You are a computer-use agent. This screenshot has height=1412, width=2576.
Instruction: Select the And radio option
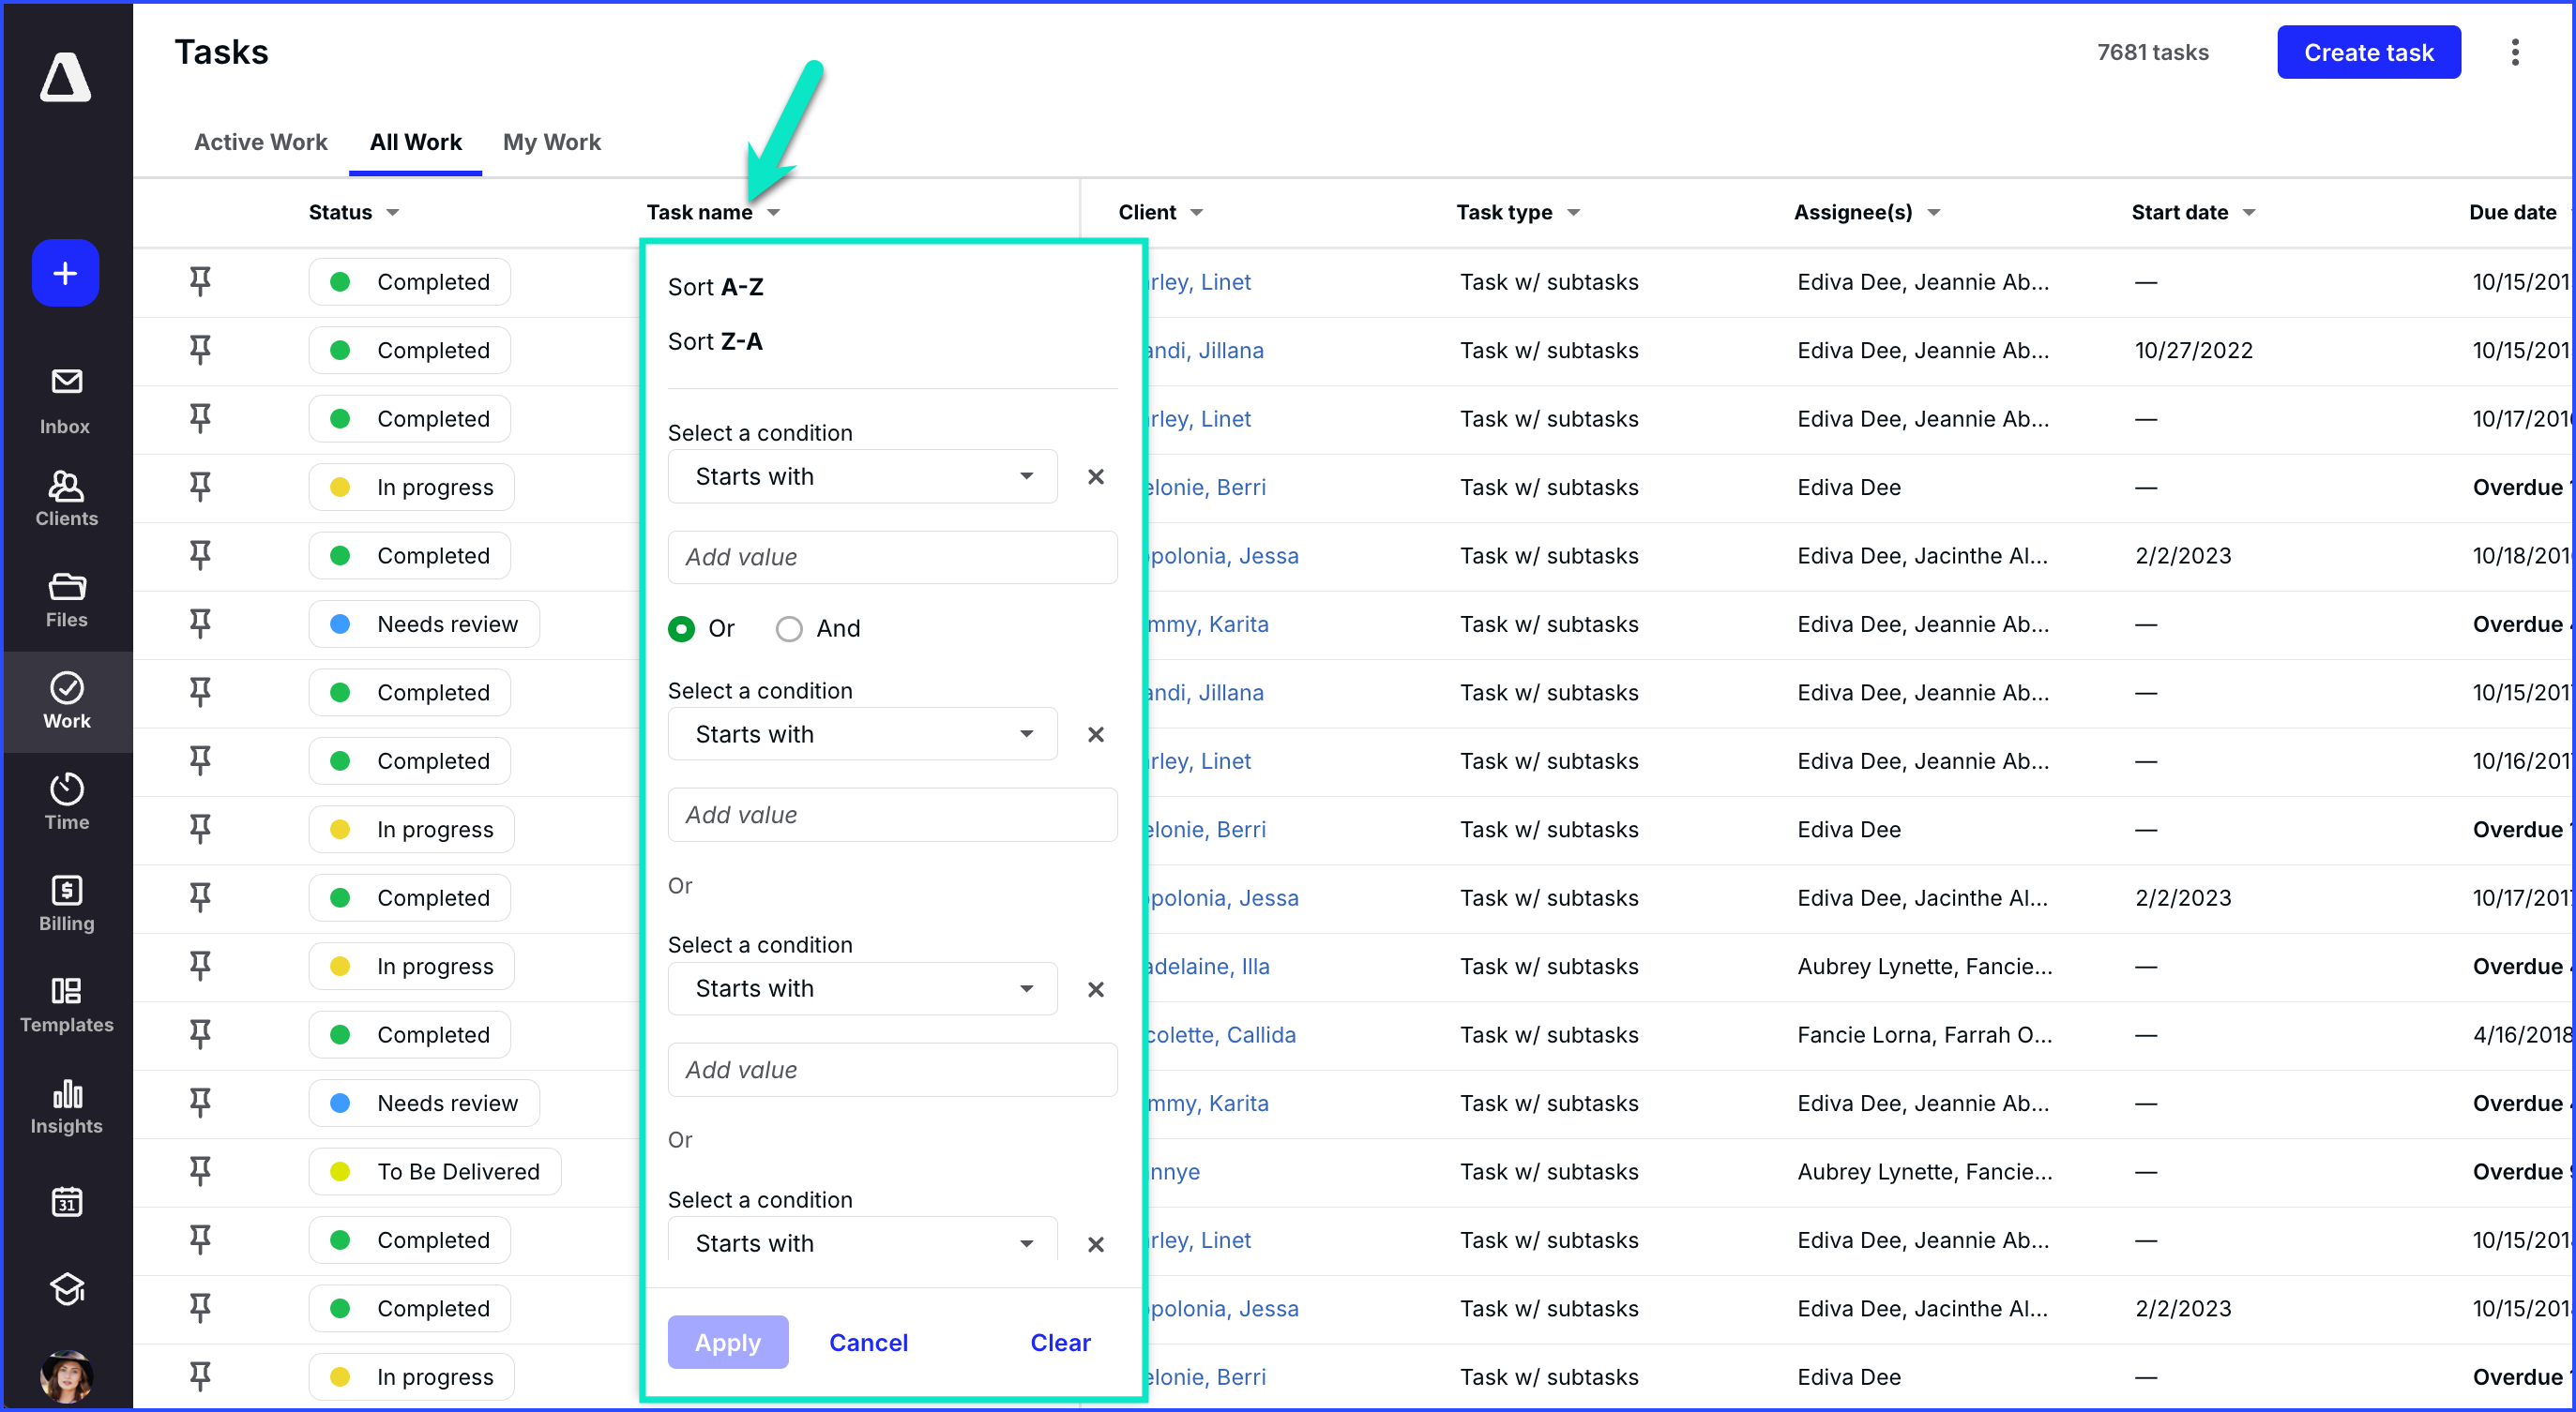point(789,628)
